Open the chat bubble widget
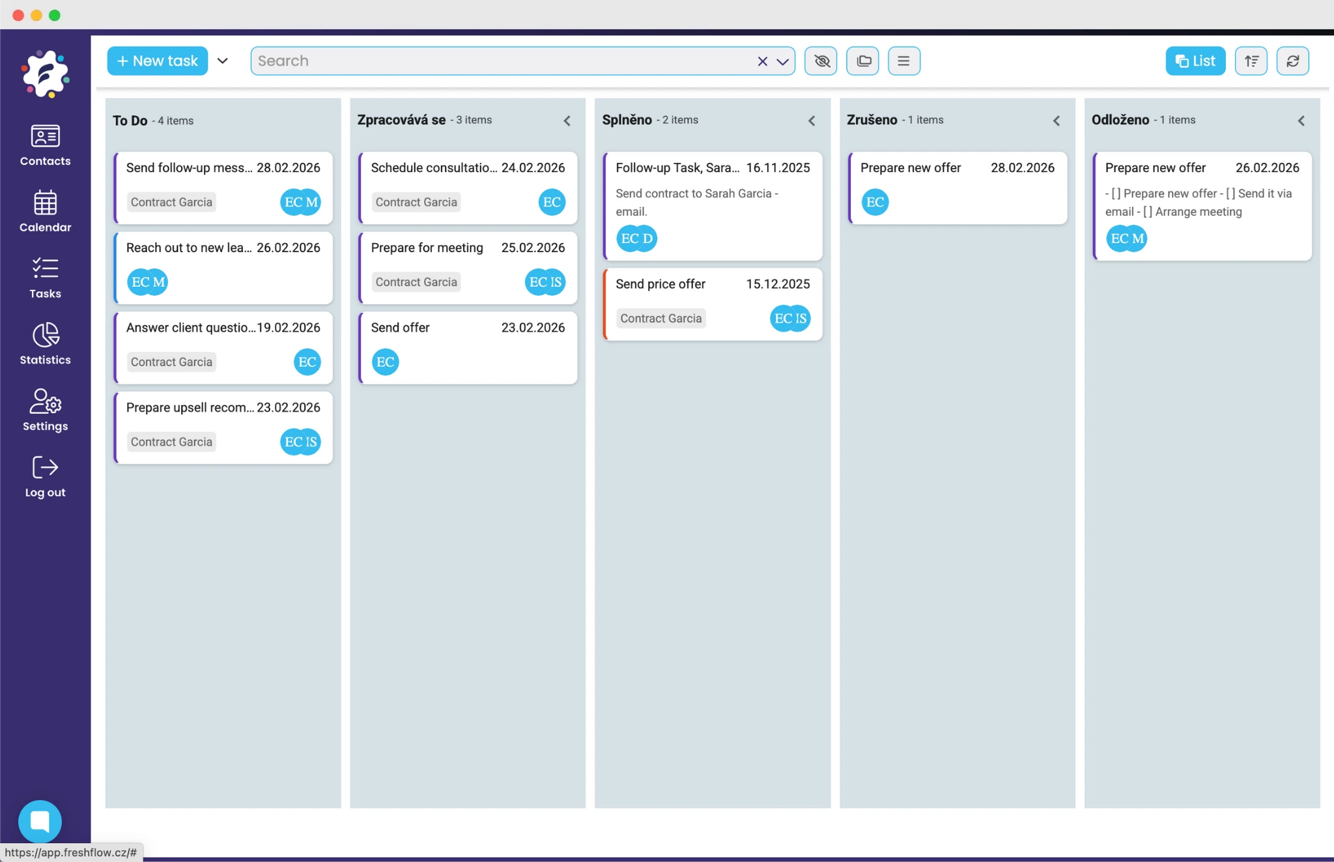Screen dimensions: 1334x862 click(x=40, y=821)
